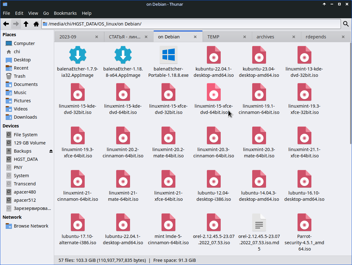Open the Go menu
352x265 pixels.
(46, 13)
